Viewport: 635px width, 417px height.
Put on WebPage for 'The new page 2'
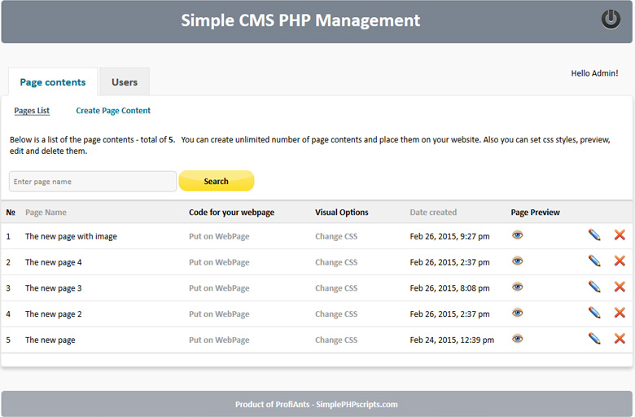[219, 314]
